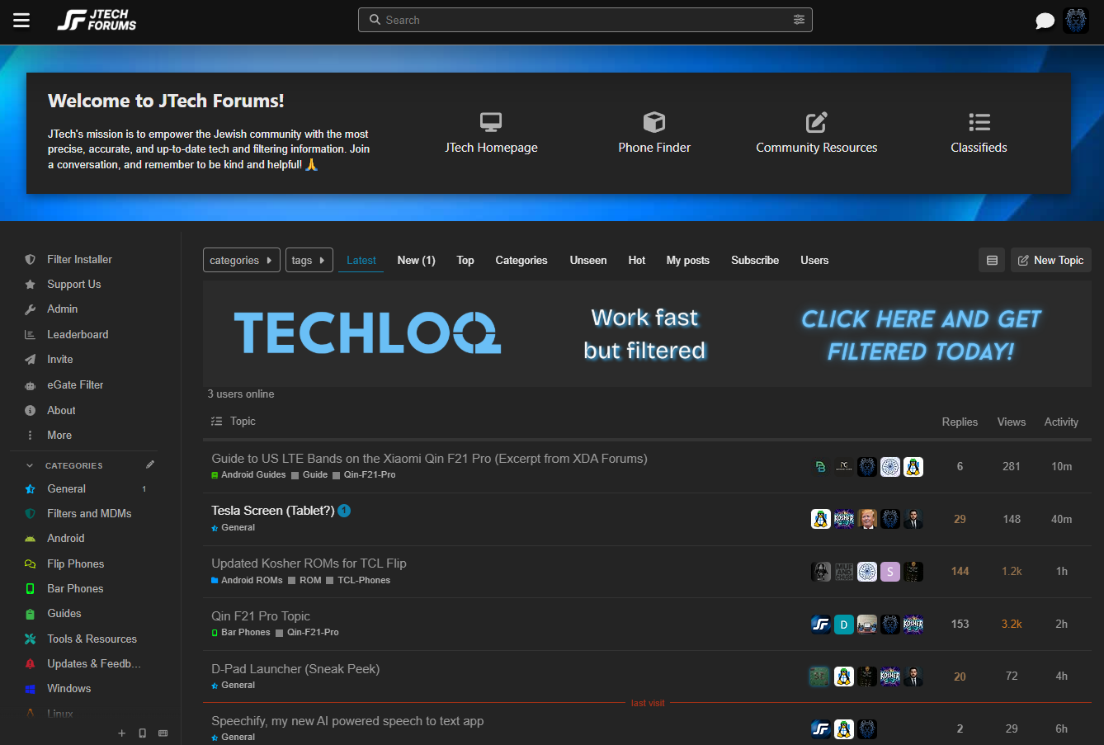The image size is (1104, 745).
Task: Open the hamburger navigation menu
Action: pos(21,21)
